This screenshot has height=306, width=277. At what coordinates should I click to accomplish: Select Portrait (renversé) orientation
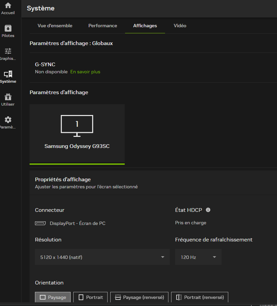pyautogui.click(x=200, y=297)
